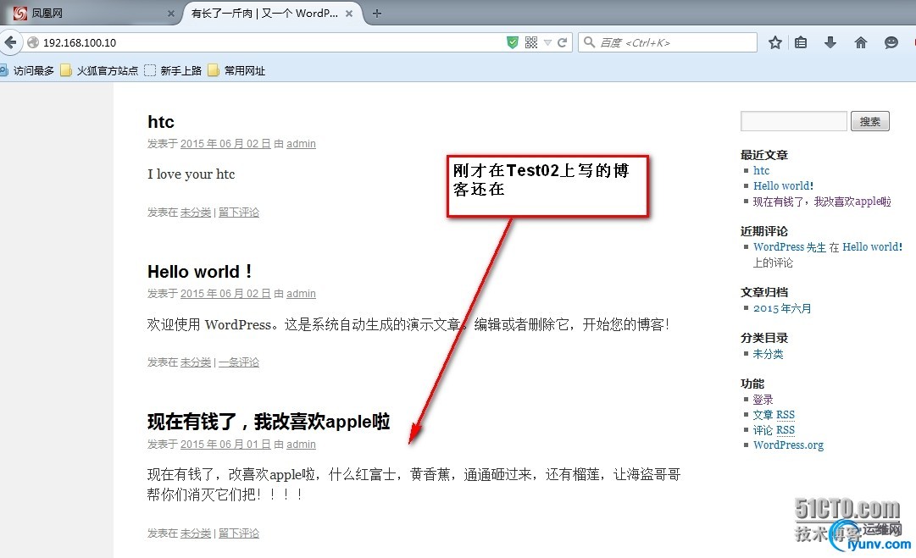Open Hello world! link in 近期评论
This screenshot has height=558, width=916.
pos(872,247)
